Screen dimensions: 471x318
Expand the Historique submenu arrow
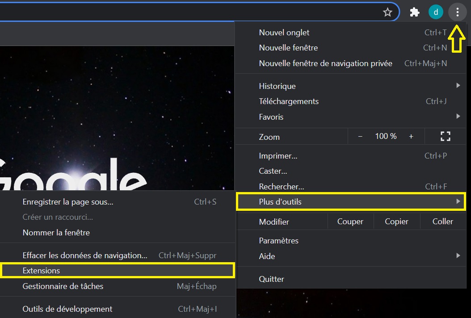[x=458, y=85]
